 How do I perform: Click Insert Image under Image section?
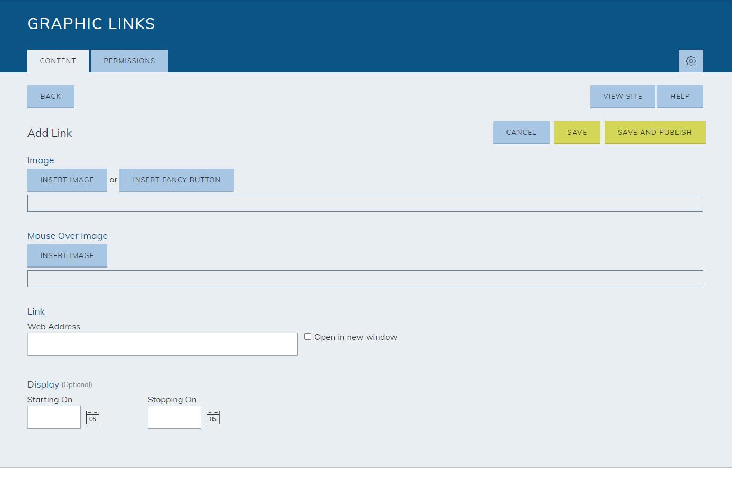(67, 180)
